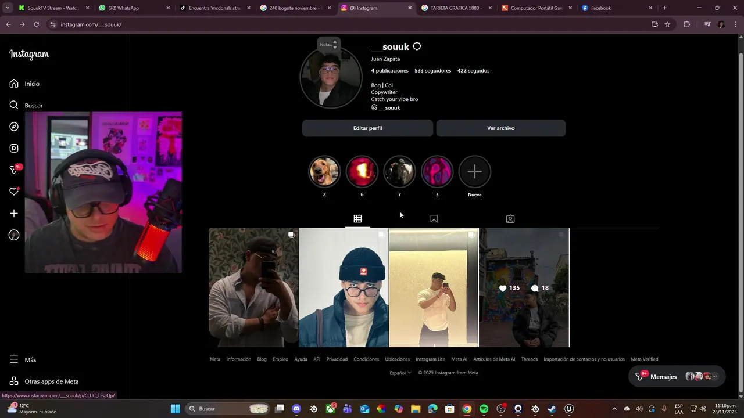Switch to the WhatsApp browser tab

click(x=134, y=8)
